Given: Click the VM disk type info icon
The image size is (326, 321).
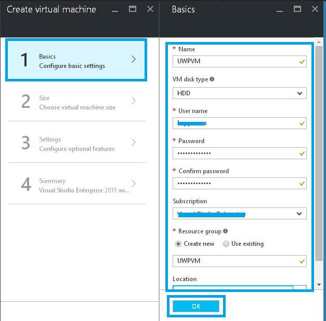Looking at the screenshot, I should pos(212,79).
